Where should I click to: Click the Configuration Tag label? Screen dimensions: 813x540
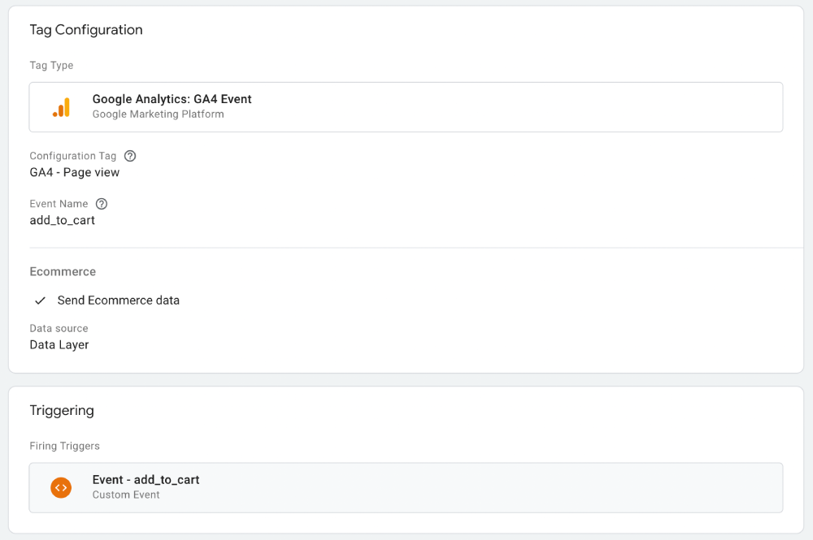tap(72, 156)
